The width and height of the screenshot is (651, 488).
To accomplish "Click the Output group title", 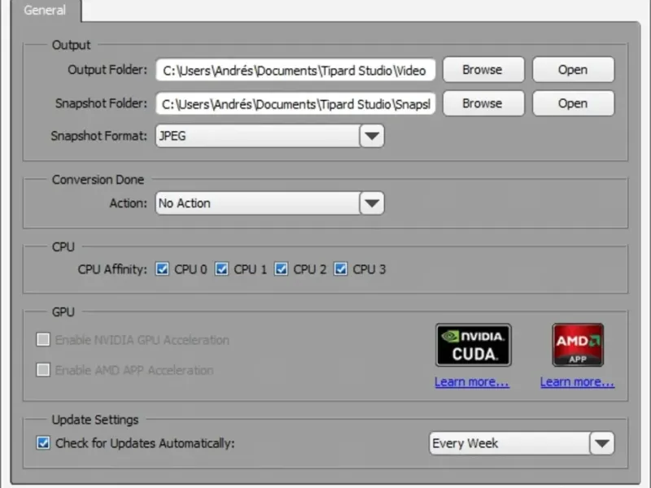I will pyautogui.click(x=71, y=45).
